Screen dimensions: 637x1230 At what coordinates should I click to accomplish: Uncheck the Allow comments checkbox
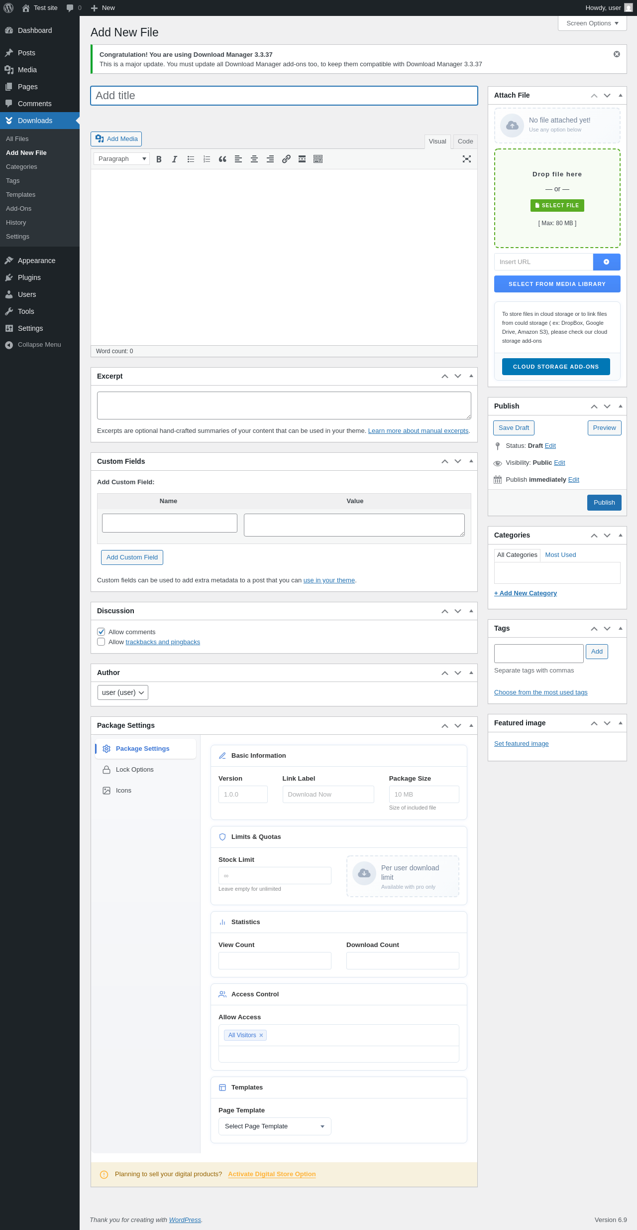pyautogui.click(x=102, y=632)
